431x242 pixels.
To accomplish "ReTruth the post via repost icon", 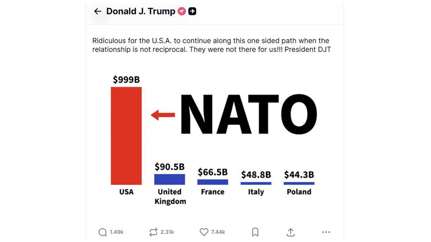I will (153, 232).
